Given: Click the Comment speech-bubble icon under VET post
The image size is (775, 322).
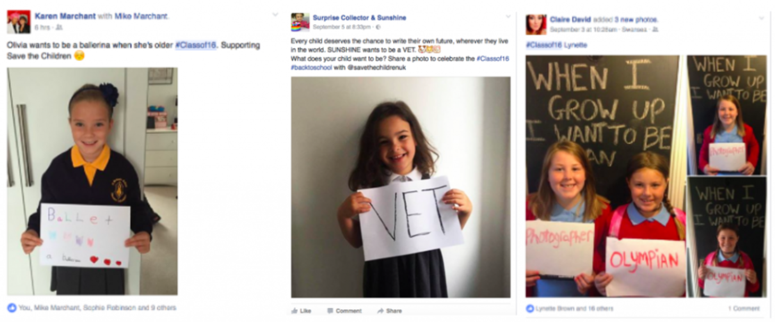Looking at the screenshot, I should tap(330, 311).
